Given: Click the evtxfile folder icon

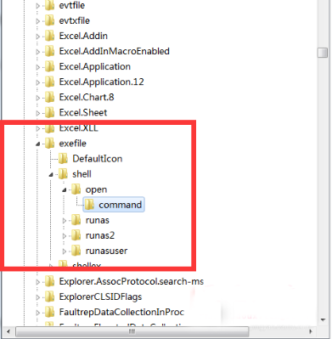Looking at the screenshot, I should (x=50, y=20).
